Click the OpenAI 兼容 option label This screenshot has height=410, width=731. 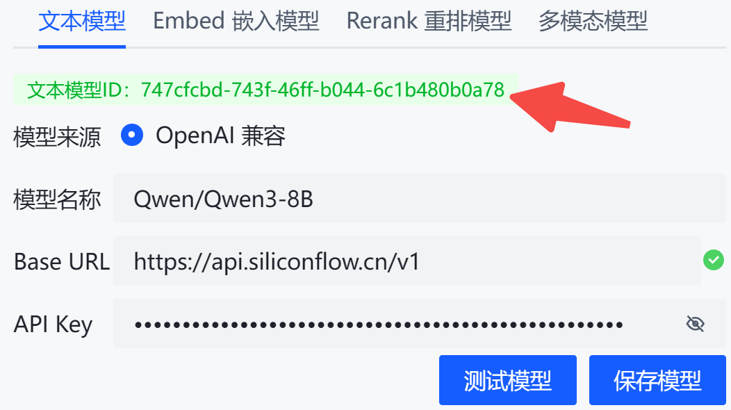pyautogui.click(x=220, y=136)
